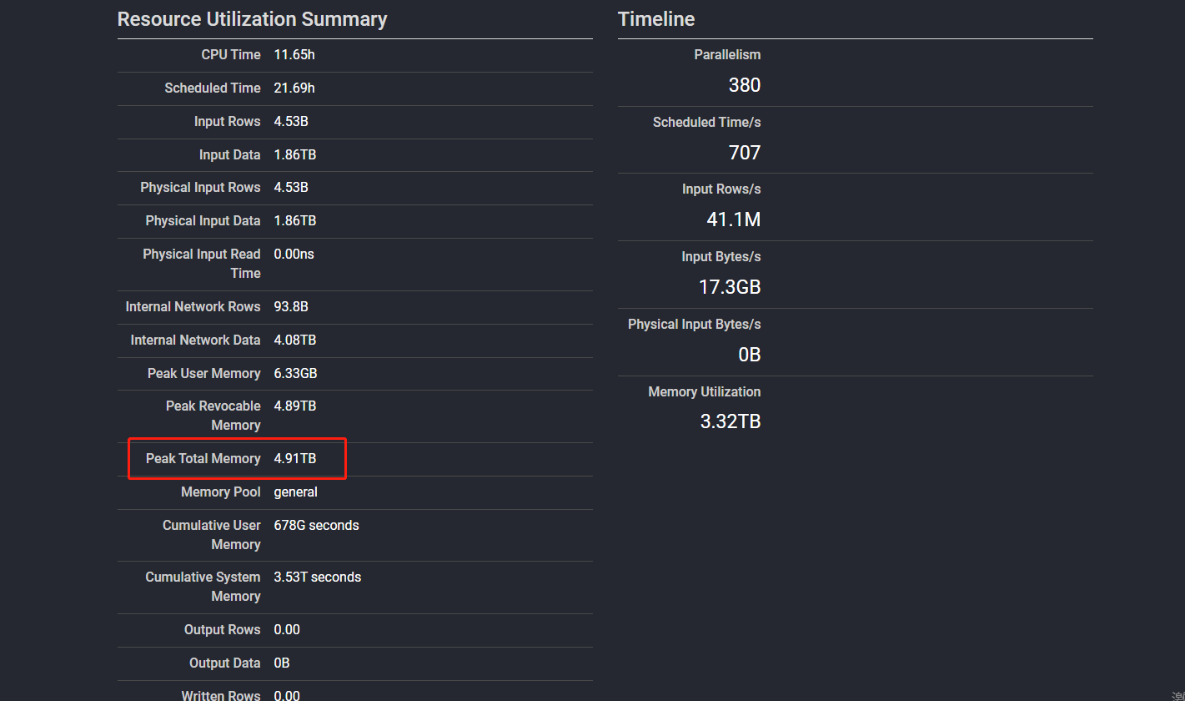1185x701 pixels.
Task: Click the 0.00ns read time value
Action: click(x=294, y=254)
